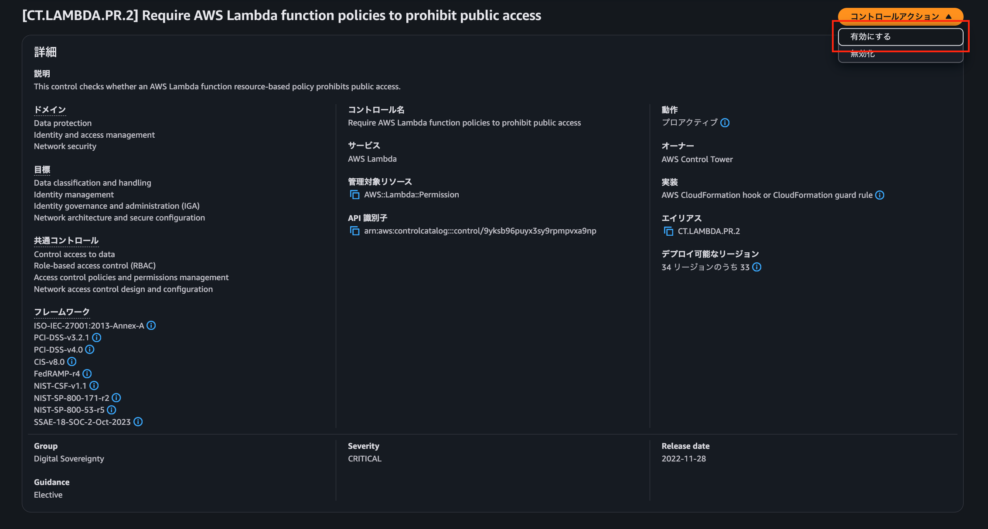Open info icon next to CloudFormation guard rule
The image size is (988, 529).
click(x=879, y=195)
